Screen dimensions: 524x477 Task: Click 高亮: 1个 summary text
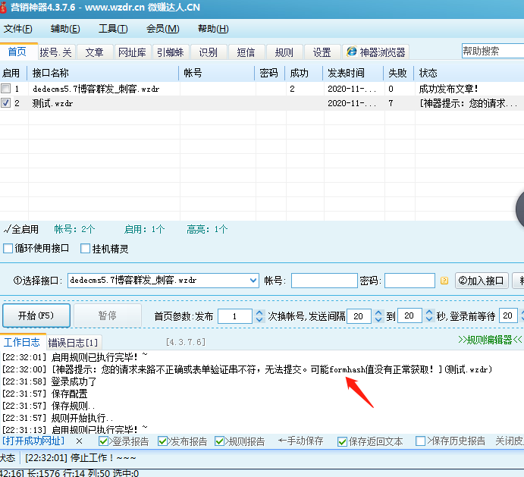(207, 229)
